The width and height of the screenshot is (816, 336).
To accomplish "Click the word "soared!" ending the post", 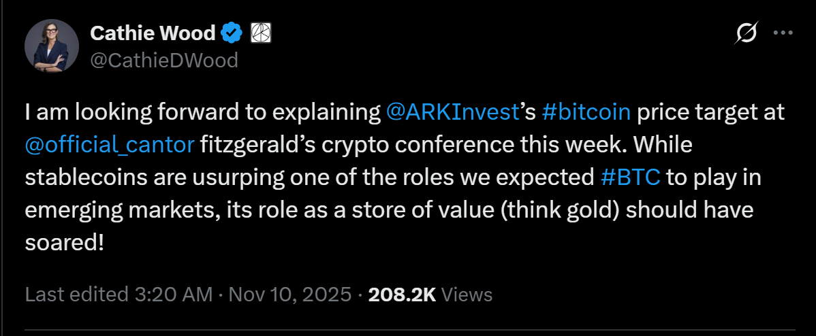I will click(x=64, y=243).
